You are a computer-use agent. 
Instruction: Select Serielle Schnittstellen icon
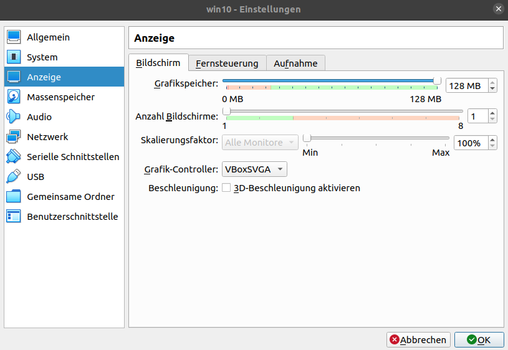(14, 157)
